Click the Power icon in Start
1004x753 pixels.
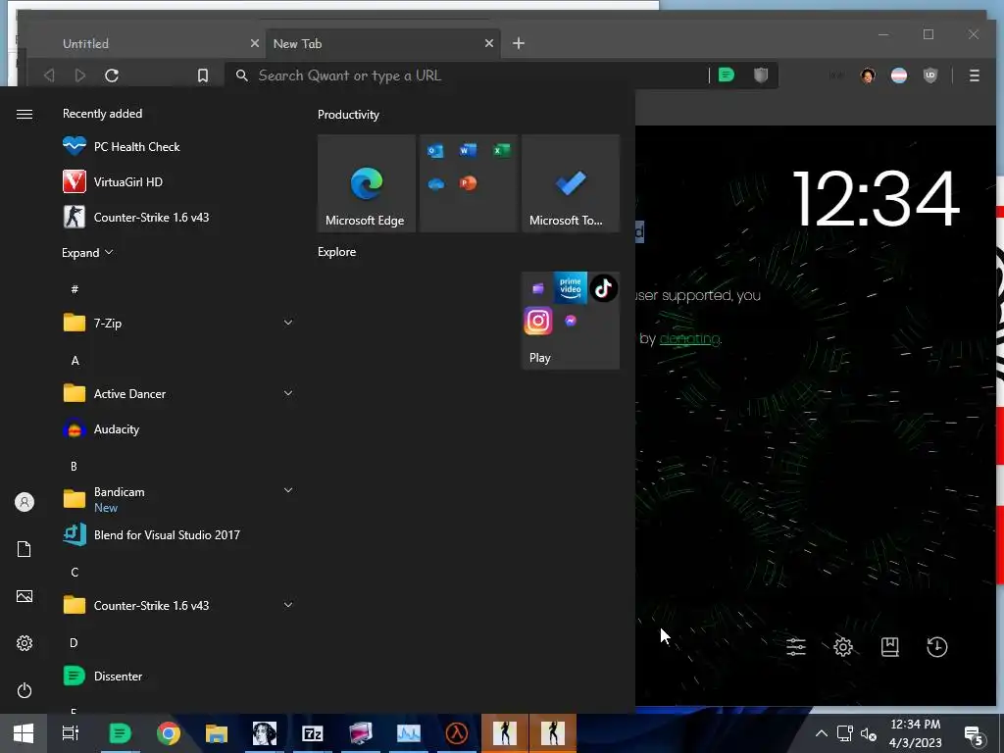click(x=25, y=690)
